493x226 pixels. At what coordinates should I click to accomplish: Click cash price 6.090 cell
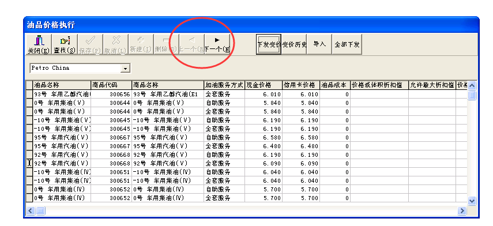[x=264, y=163]
